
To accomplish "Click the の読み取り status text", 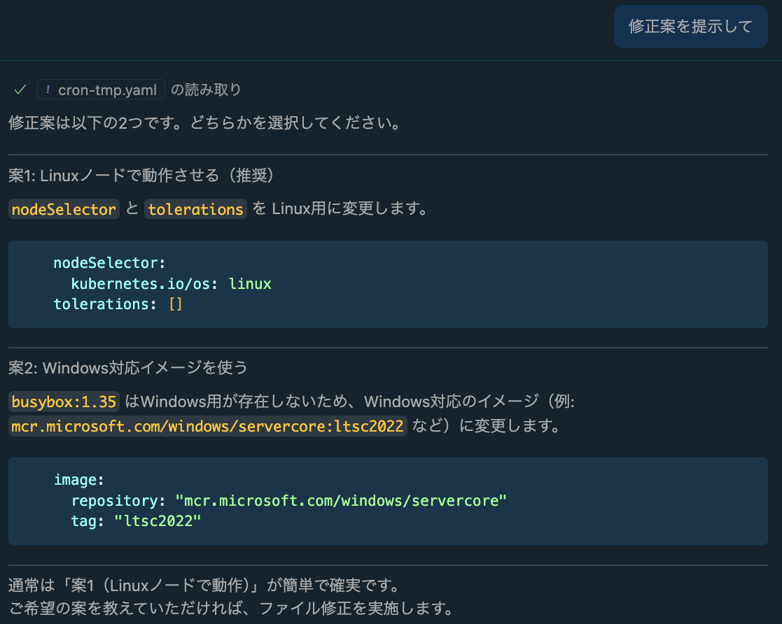I will pos(206,90).
